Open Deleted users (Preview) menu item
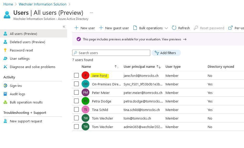This screenshot has height=148, width=244. (34, 42)
